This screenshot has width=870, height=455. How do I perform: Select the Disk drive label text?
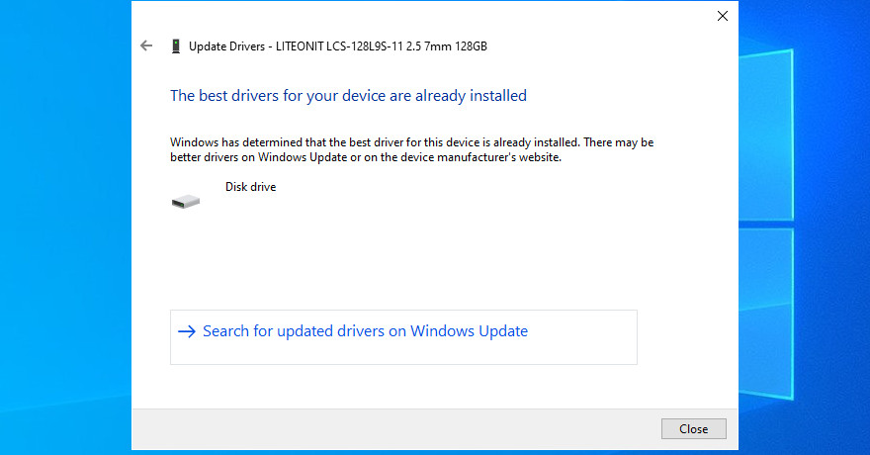[x=251, y=187]
